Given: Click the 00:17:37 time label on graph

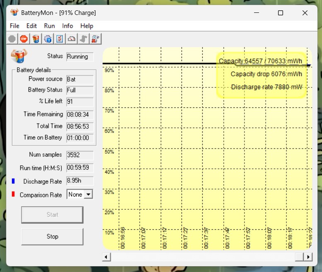Looking at the screenshot, I should tap(206, 238).
